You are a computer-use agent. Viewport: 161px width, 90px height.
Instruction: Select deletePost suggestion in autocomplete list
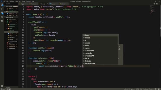pyautogui.click(x=100, y=63)
